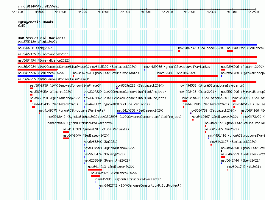Click nsv6066846 (Wu2021) label
Screen dimensions: 265x200
coord(101,142)
